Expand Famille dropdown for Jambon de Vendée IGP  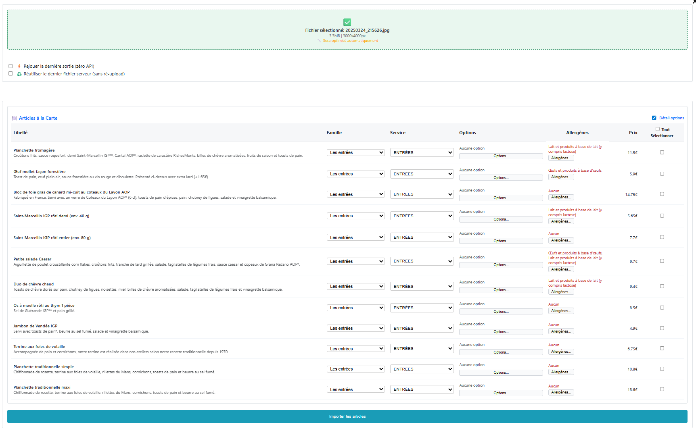coord(355,328)
